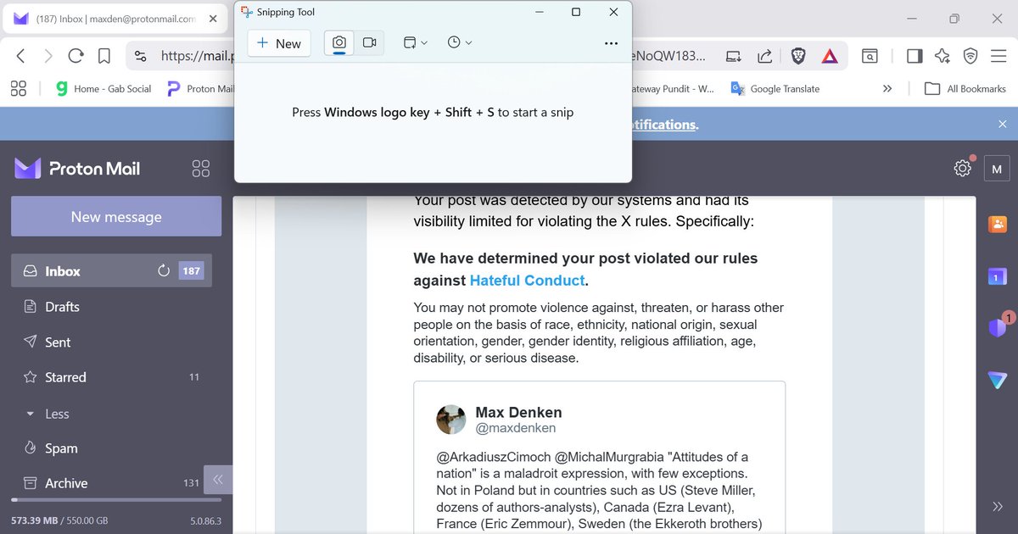
Task: Open the delay timer dropdown in Snipping Tool
Action: tap(459, 43)
